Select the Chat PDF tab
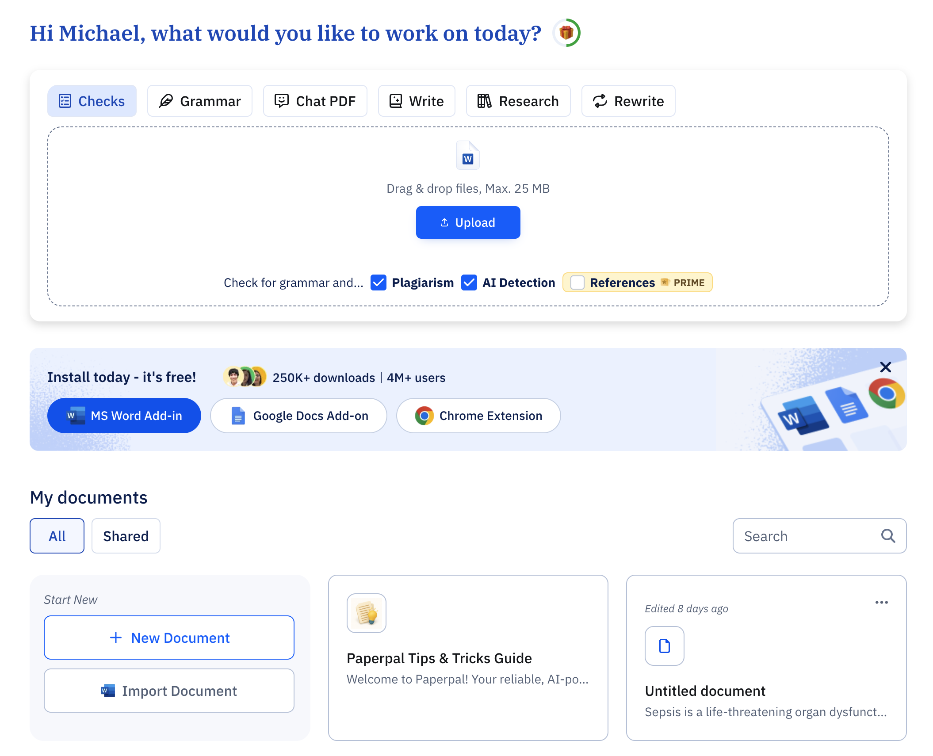Viewport: 933px width, 756px height. [x=315, y=101]
